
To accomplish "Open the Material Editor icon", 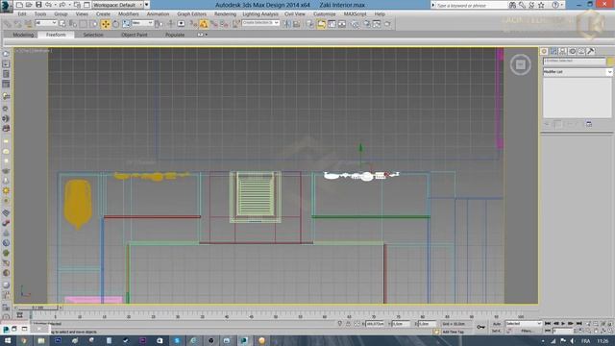I will coord(355,24).
